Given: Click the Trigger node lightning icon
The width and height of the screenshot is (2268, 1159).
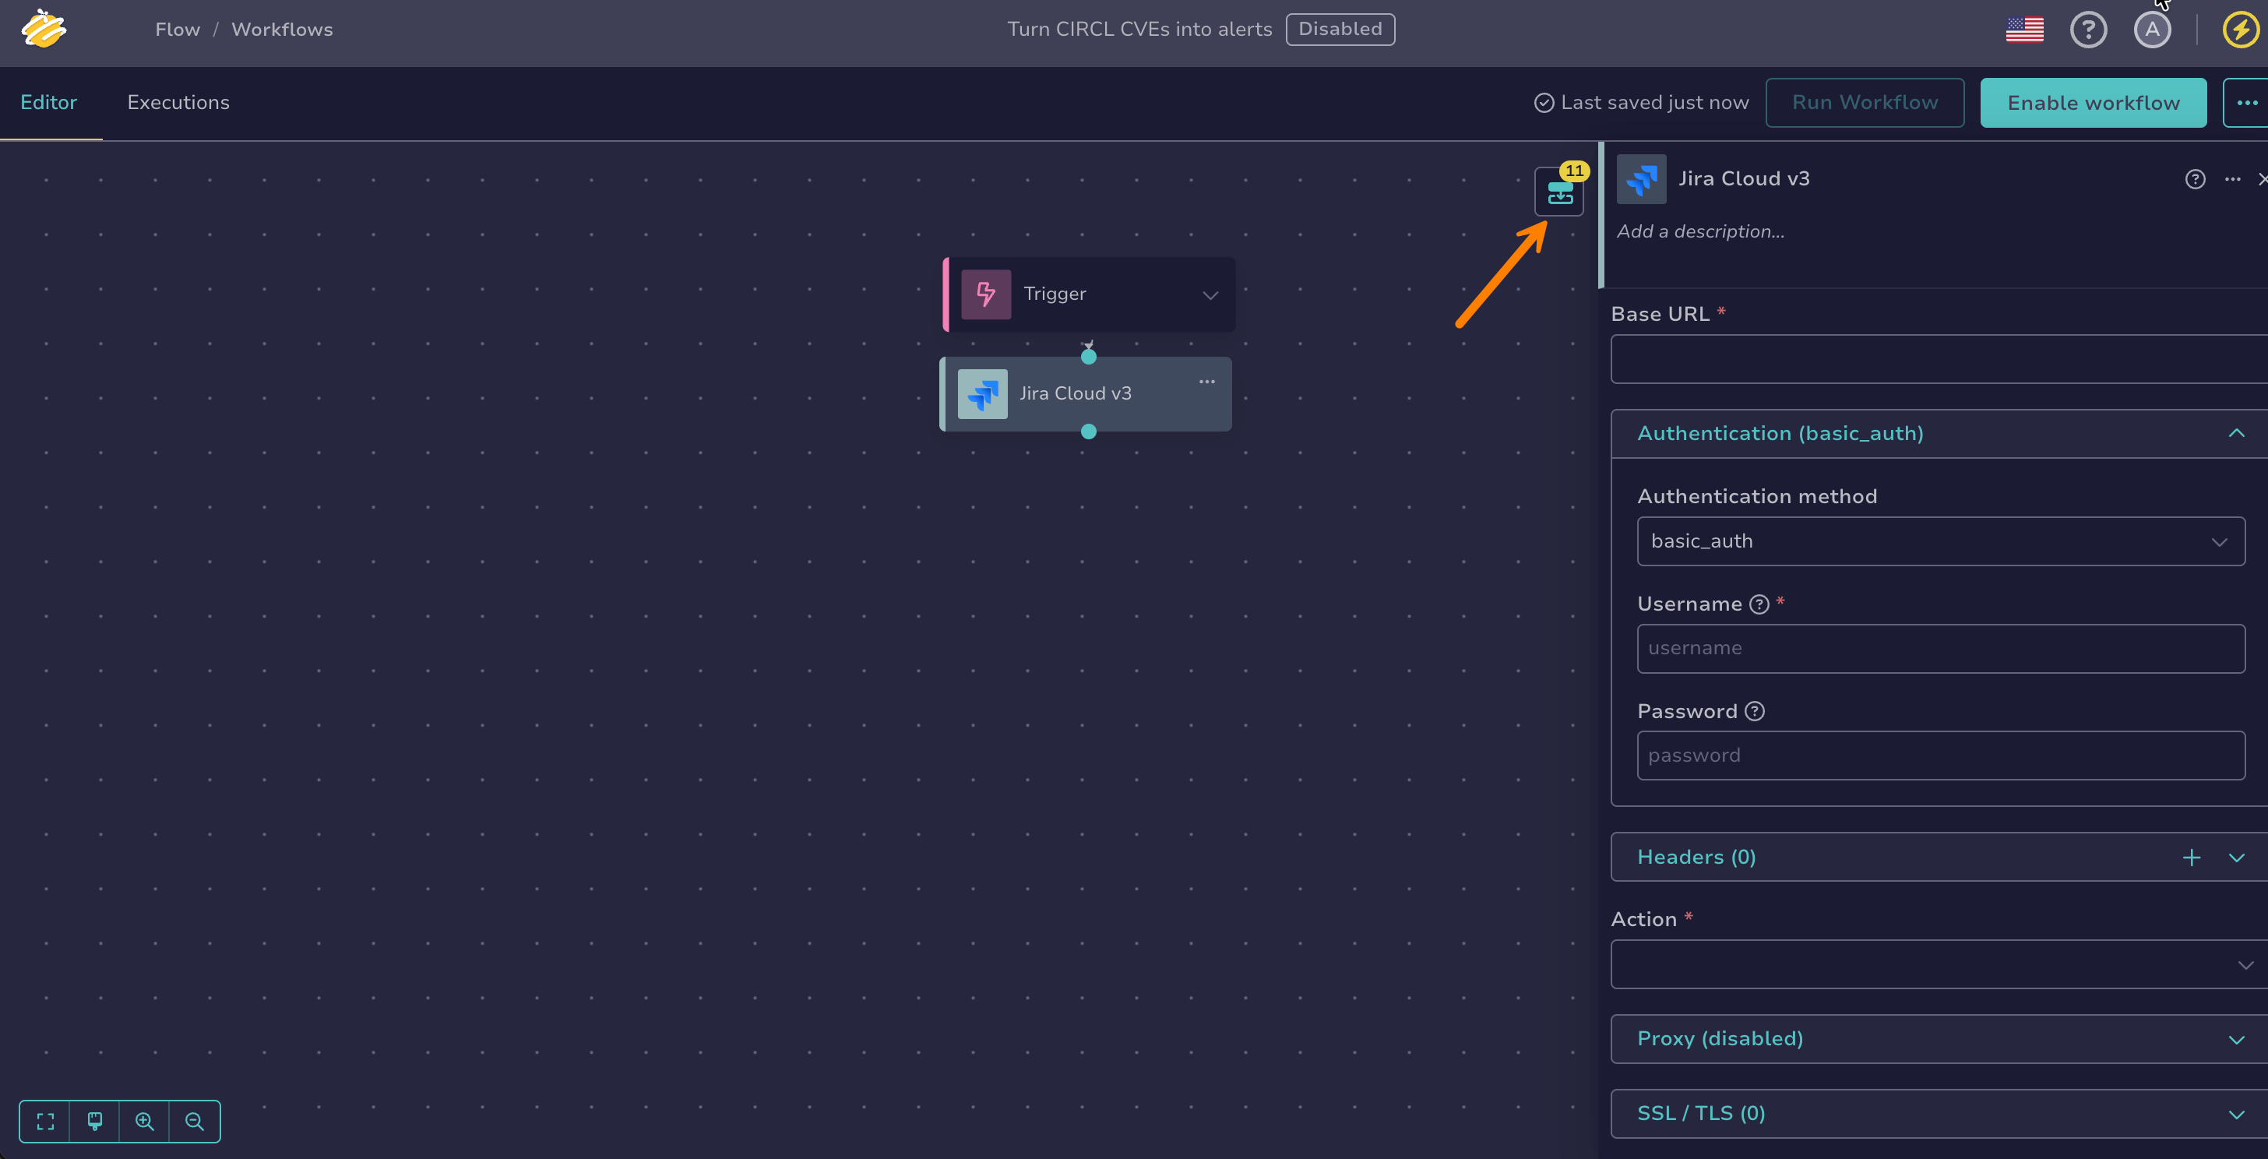Looking at the screenshot, I should click(986, 294).
